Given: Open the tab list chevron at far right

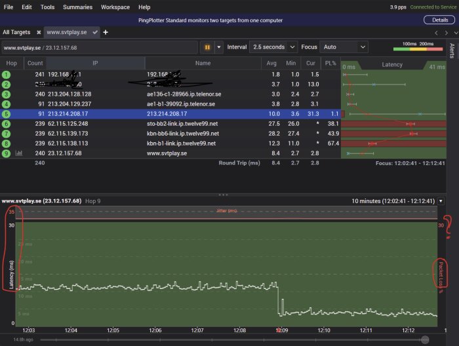Looking at the screenshot, I should (456, 33).
